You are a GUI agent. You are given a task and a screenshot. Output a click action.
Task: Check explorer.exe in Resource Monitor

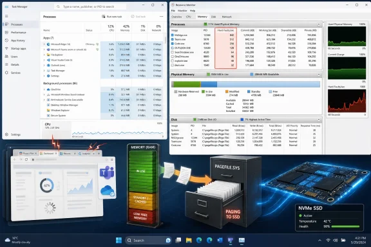173,60
